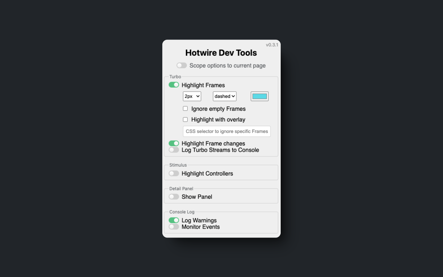Click the CSS selector ignore field
This screenshot has width=443, height=277.
point(227,131)
